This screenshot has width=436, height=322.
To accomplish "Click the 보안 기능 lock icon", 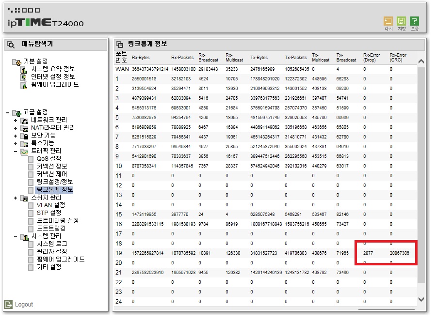I will (24, 136).
